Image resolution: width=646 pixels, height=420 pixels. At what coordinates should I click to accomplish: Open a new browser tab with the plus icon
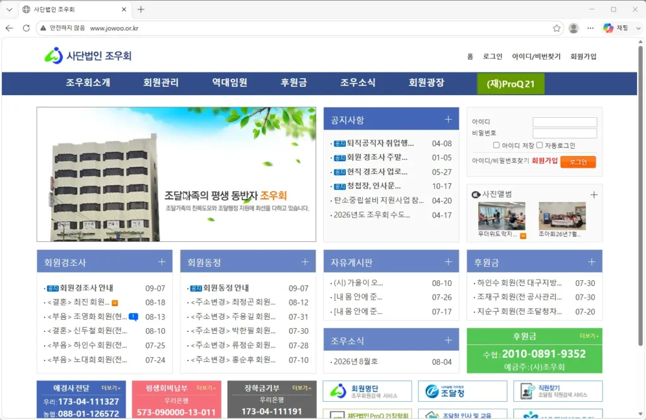pos(141,9)
